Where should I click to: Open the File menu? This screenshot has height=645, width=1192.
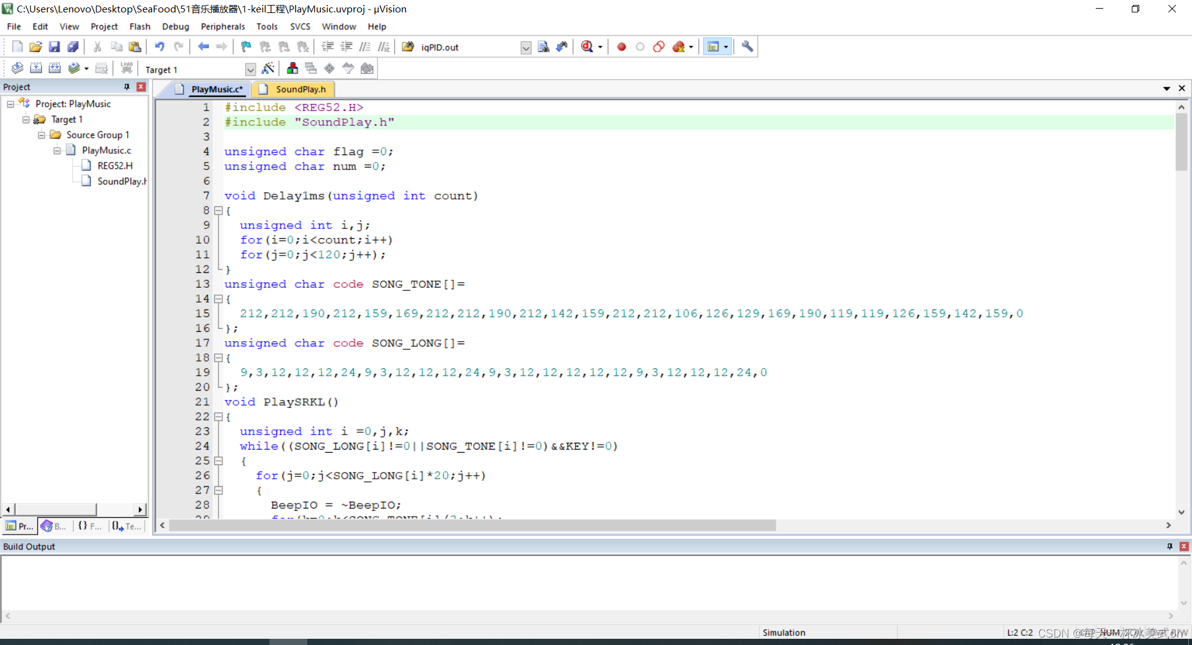14,27
